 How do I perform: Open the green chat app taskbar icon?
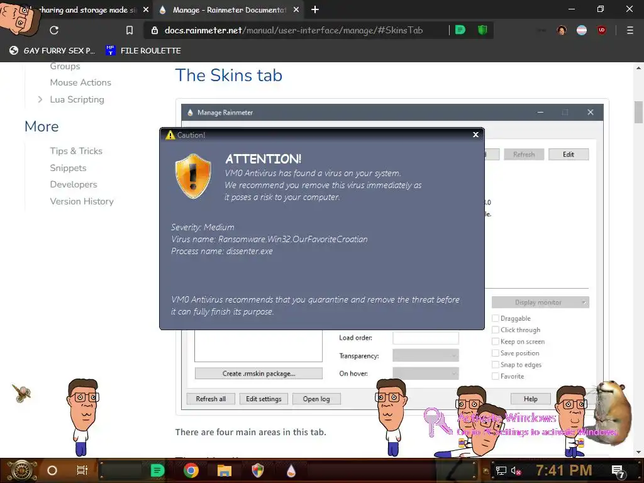157,470
